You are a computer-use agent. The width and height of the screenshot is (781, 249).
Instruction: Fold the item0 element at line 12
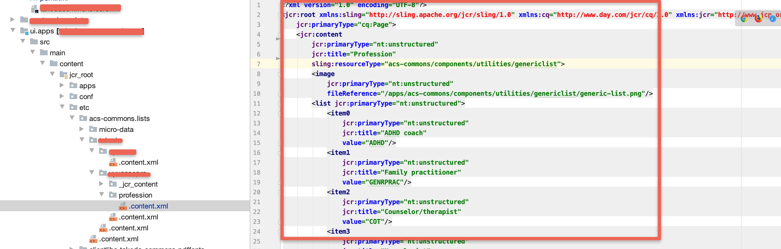click(280, 114)
